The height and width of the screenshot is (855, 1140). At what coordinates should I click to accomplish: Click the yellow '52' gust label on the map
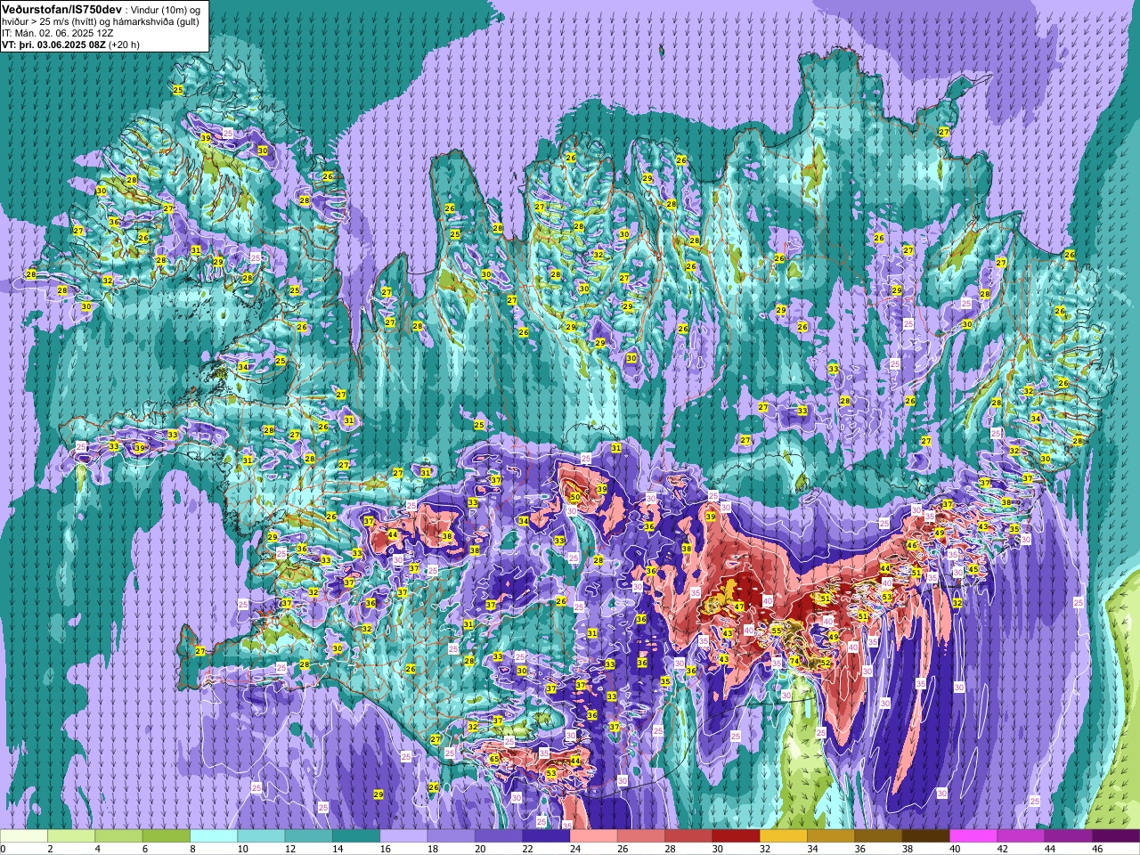(826, 663)
